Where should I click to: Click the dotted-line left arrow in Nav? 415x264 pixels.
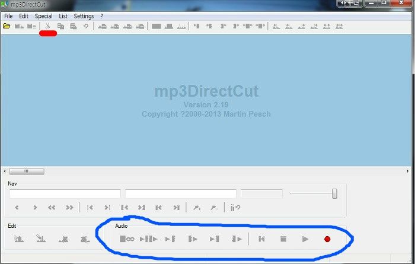coord(90,208)
